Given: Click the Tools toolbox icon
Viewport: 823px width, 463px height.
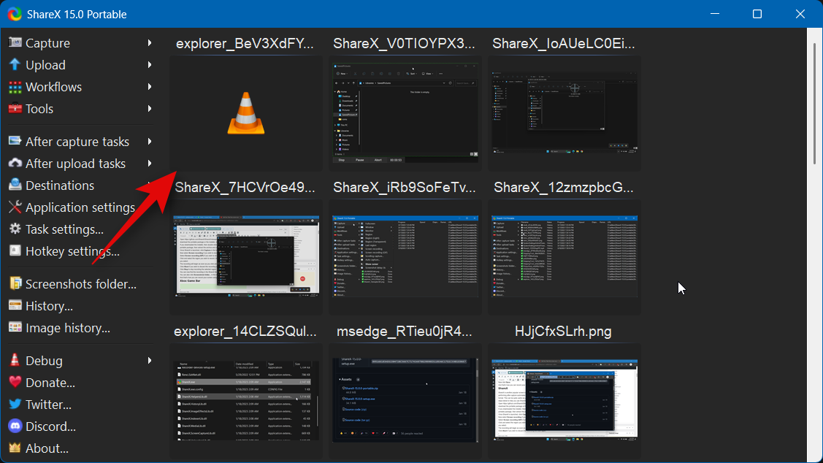Looking at the screenshot, I should click(x=15, y=109).
